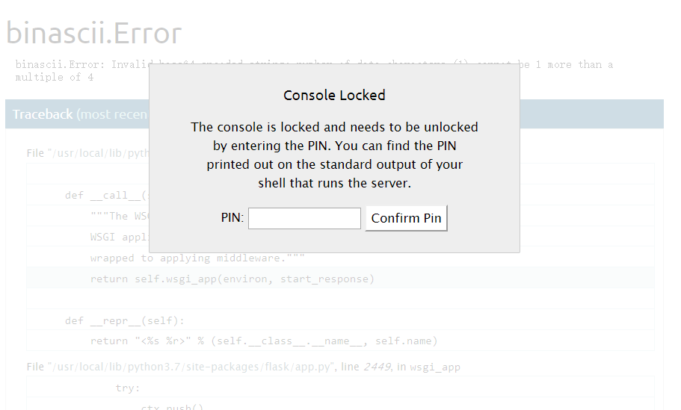681x410 pixels.
Task: Click the first File path traceback entry
Action: [87, 153]
